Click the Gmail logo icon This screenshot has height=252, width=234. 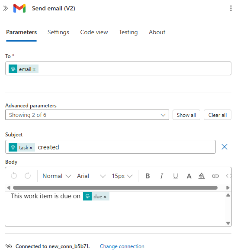tap(19, 8)
